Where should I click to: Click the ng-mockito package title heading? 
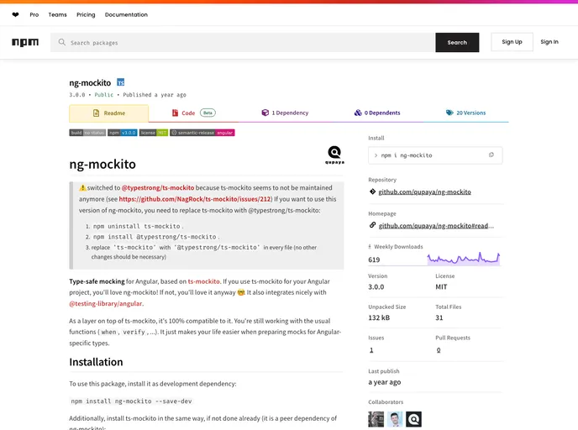pos(90,83)
